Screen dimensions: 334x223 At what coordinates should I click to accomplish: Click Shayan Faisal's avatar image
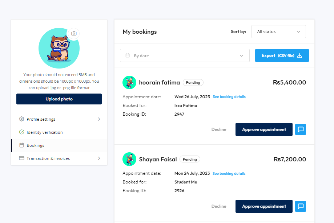point(129,159)
